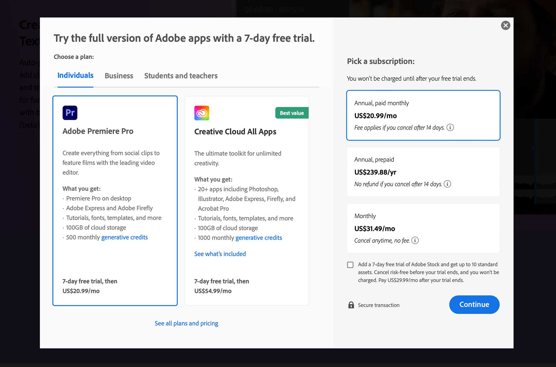
Task: Click the Creative Cloud logo icon
Action: coord(202,113)
